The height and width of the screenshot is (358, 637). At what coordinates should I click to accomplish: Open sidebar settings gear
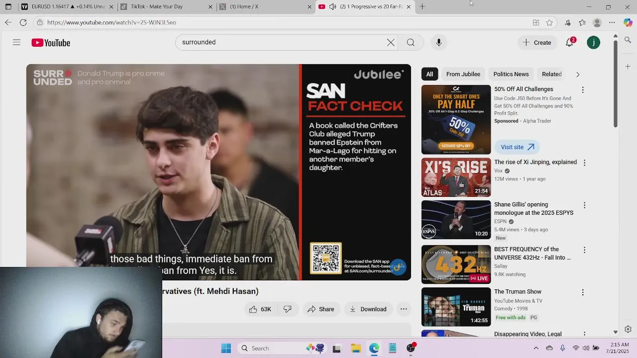pyautogui.click(x=628, y=329)
